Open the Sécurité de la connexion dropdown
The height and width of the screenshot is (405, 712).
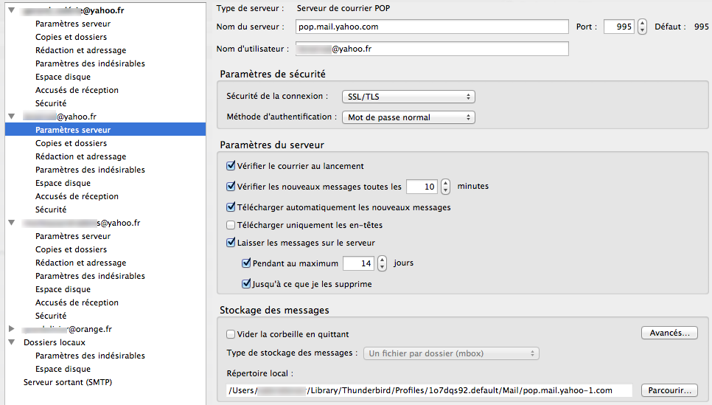tap(408, 97)
